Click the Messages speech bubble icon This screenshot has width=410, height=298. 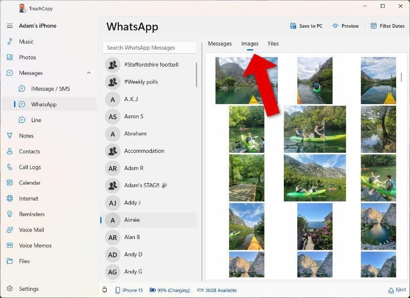10,73
